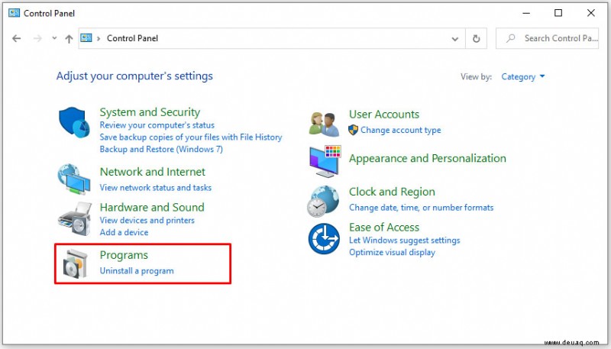Expand the address bar history dropdown
This screenshot has width=611, height=349.
point(454,38)
